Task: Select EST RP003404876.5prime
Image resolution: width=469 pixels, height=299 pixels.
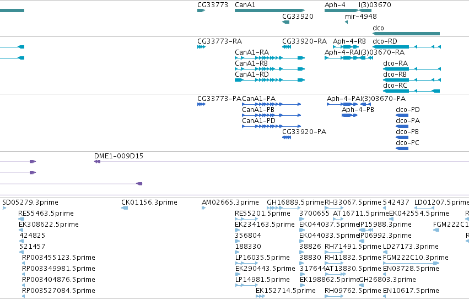Action: [24, 286]
